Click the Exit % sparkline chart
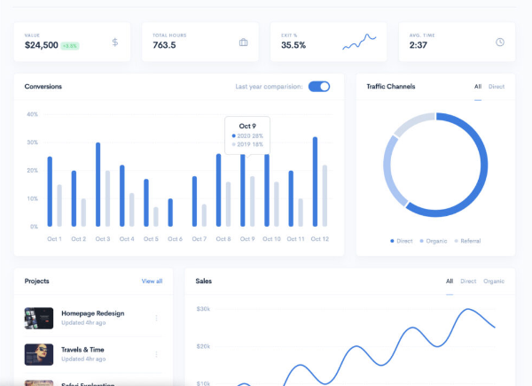The width and height of the screenshot is (532, 386). tap(359, 42)
